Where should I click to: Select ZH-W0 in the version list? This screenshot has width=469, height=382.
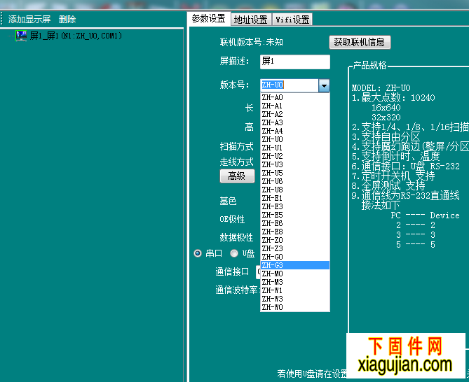pos(295,307)
